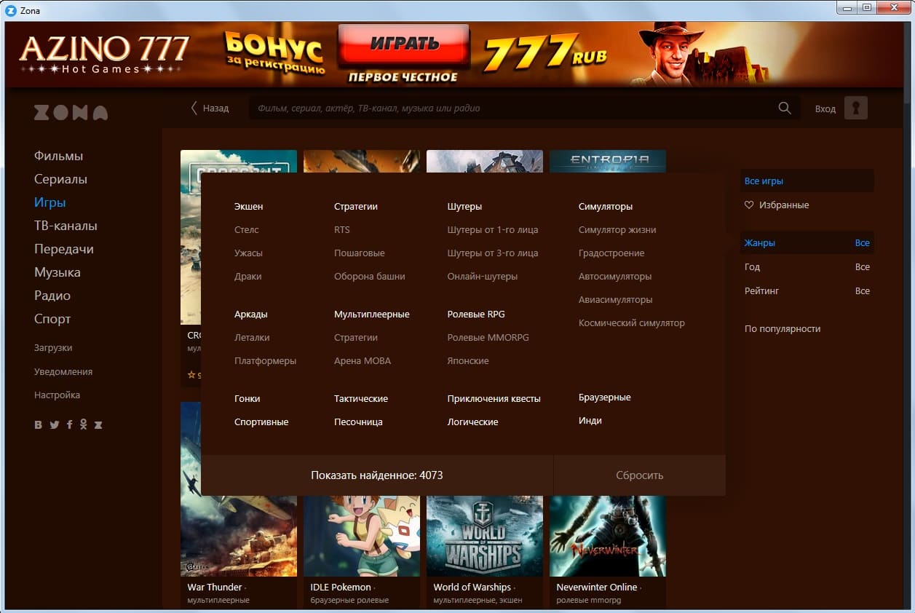Image resolution: width=915 pixels, height=613 pixels.
Task: Click the ИГРАТЬ button in banner
Action: pos(404,44)
